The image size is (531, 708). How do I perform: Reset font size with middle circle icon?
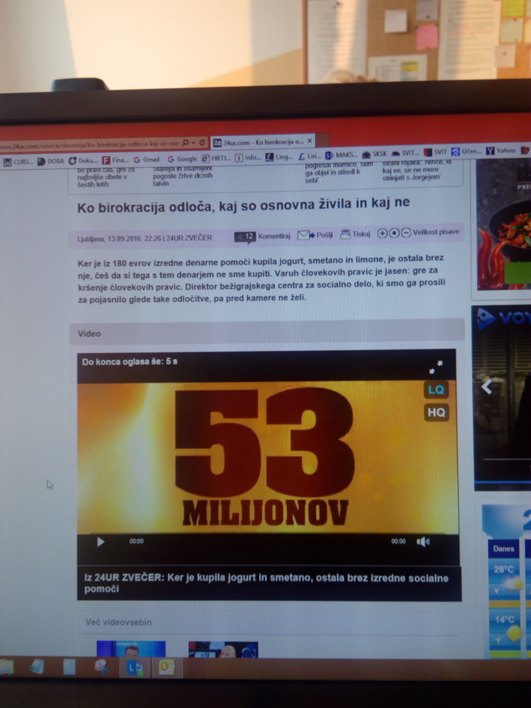click(x=394, y=233)
